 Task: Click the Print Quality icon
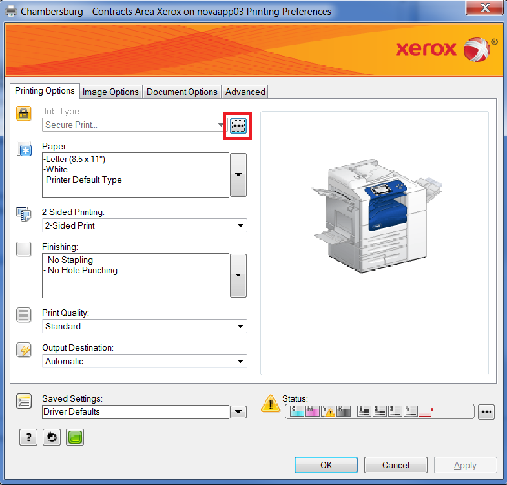point(24,315)
